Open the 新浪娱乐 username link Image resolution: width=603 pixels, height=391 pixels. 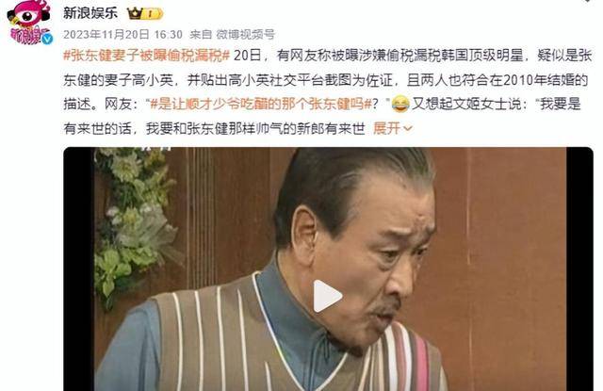90,13
